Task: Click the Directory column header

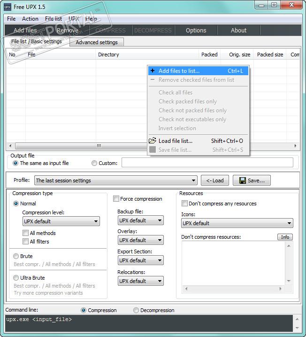Action: (x=147, y=55)
